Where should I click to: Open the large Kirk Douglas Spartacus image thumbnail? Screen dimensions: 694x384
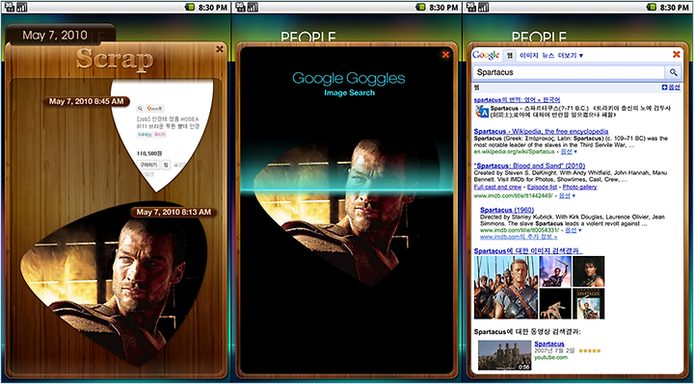click(x=506, y=287)
